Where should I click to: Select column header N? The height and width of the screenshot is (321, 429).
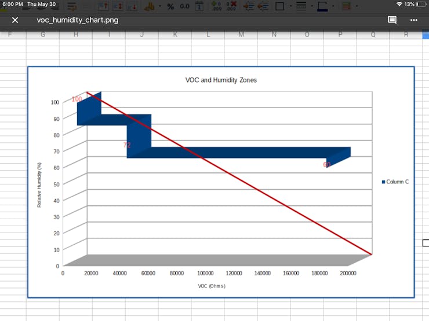pos(274,35)
